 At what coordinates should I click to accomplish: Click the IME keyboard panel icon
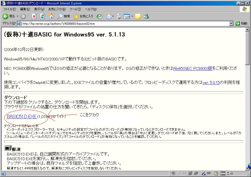pyautogui.click(x=209, y=173)
